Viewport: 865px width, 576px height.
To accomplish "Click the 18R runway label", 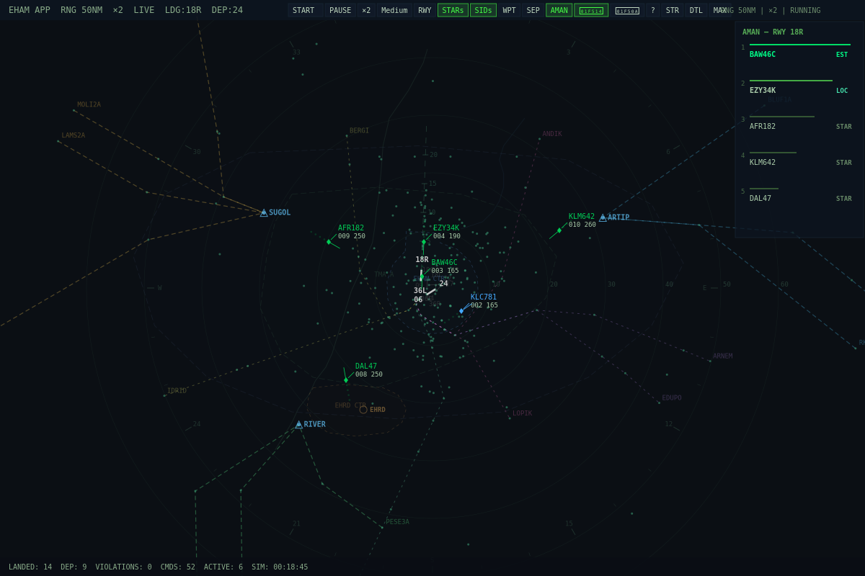I will (x=422, y=260).
